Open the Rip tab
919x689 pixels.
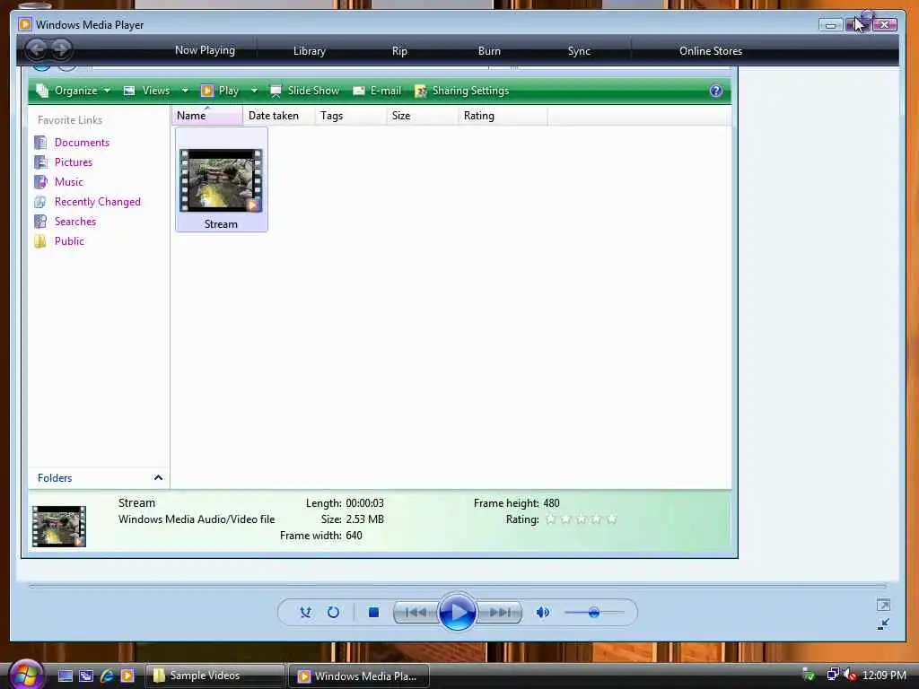pyautogui.click(x=399, y=51)
